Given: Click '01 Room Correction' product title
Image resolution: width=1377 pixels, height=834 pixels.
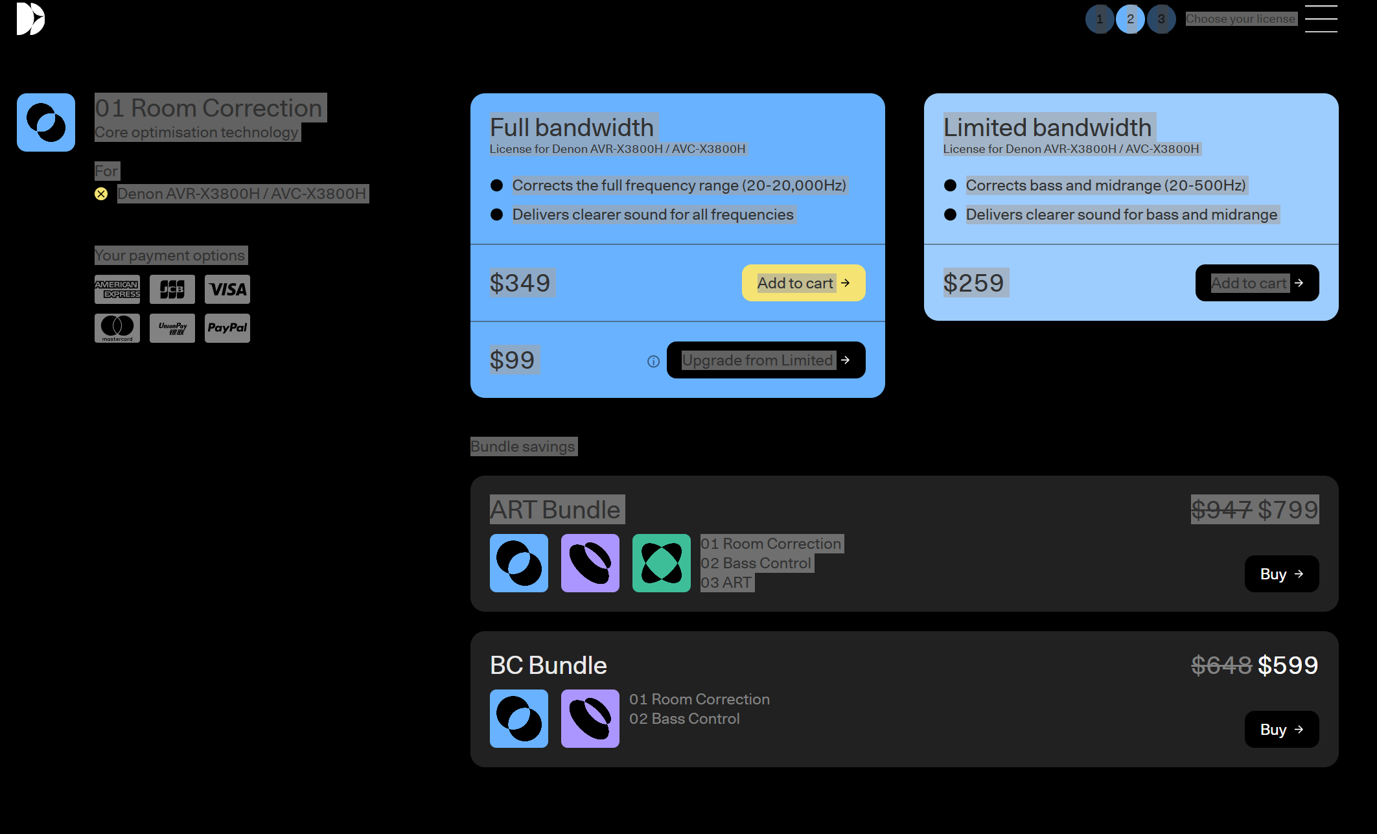Looking at the screenshot, I should tap(209, 108).
